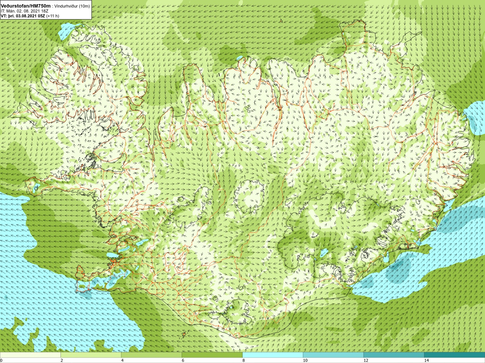Click the cyan 10–12 legend swatch

[x=333, y=355]
